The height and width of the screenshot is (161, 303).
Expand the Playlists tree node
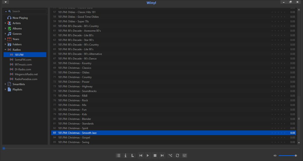(5, 90)
